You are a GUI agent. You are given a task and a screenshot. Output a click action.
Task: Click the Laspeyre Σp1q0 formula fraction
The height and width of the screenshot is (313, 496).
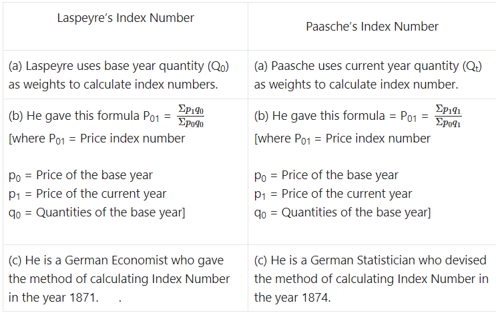coord(191,116)
